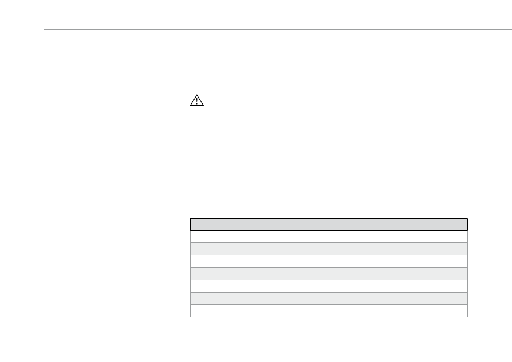Click left cell in third body row

click(x=260, y=261)
